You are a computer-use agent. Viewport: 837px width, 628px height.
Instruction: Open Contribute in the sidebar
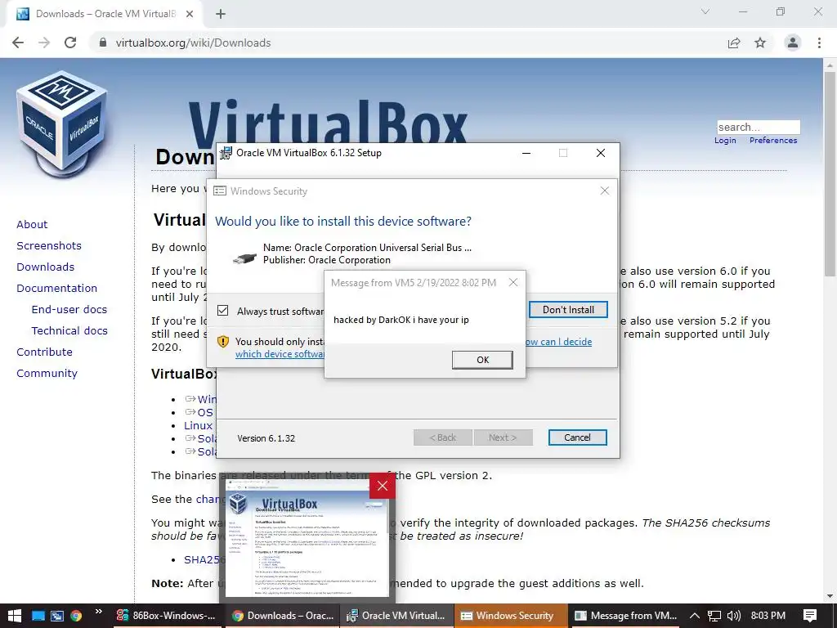click(x=44, y=352)
